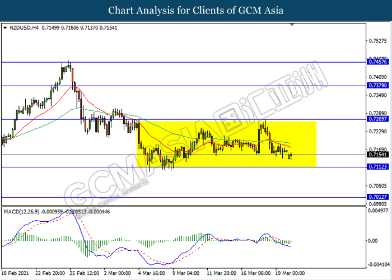Select the 0.71123 support level label
This screenshot has width=392, height=280.
point(377,167)
